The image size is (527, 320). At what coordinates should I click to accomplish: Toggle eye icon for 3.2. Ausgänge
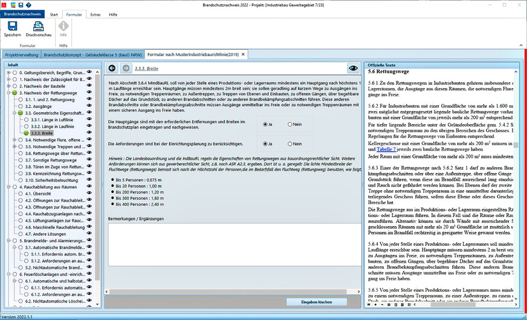[x=89, y=105]
